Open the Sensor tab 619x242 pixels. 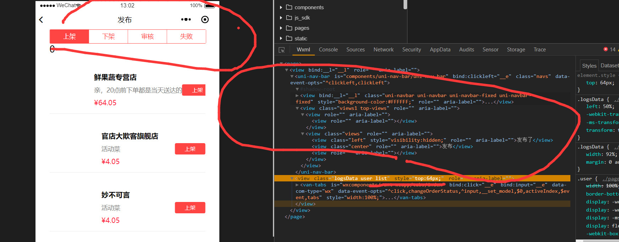click(x=491, y=50)
